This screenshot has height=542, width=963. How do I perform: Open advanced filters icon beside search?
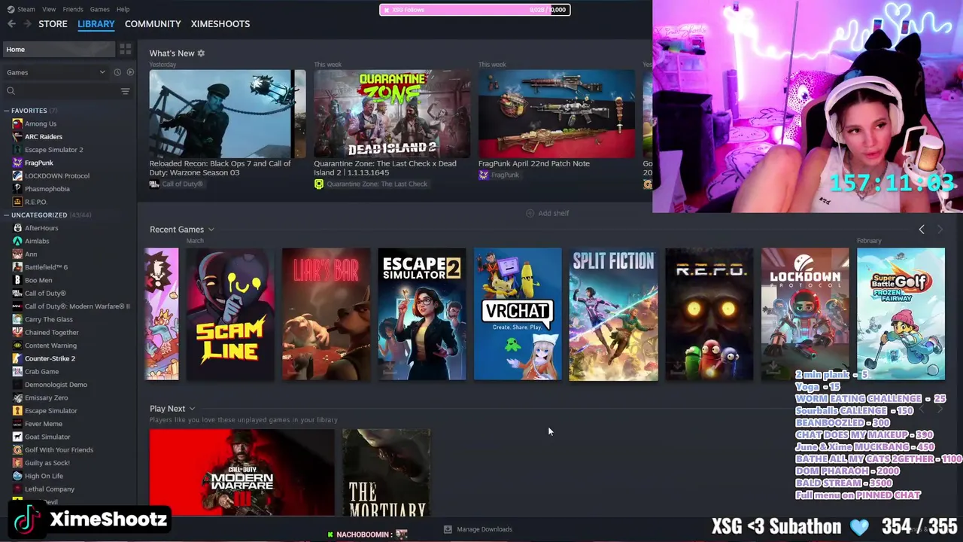125,91
